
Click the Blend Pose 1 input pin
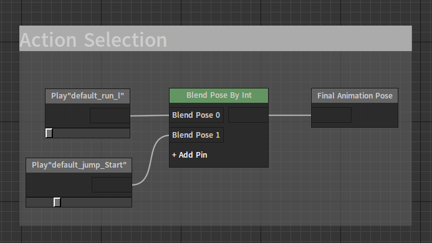coord(196,135)
